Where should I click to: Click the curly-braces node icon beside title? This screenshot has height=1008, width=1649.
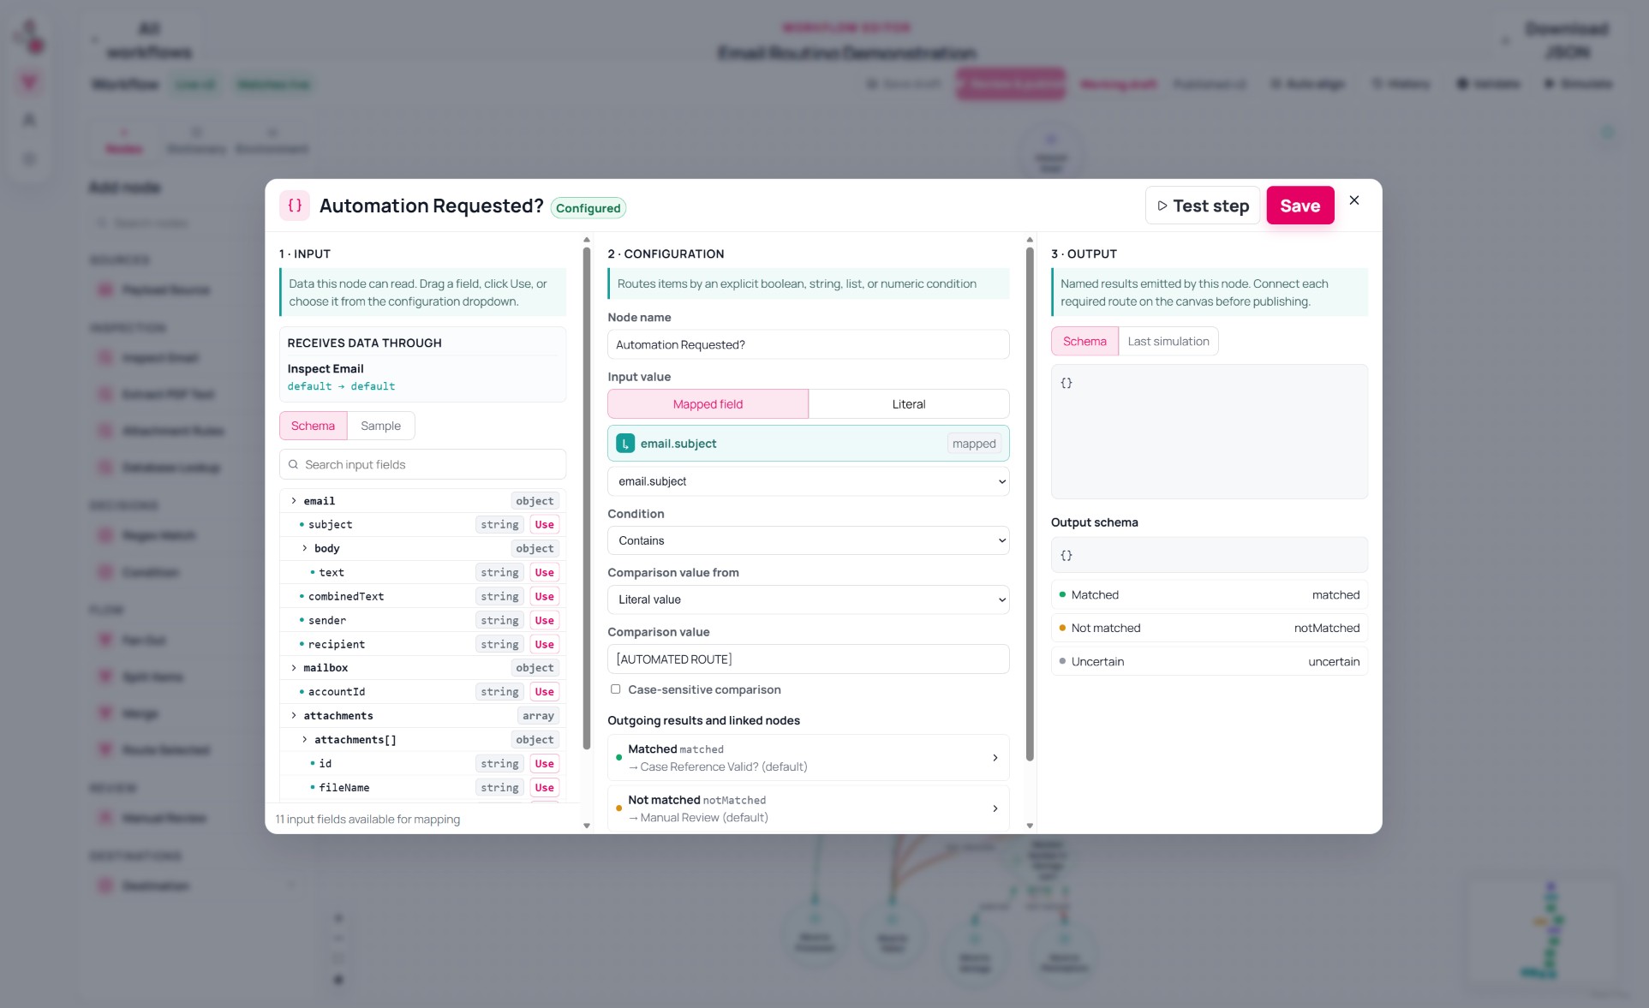point(295,206)
